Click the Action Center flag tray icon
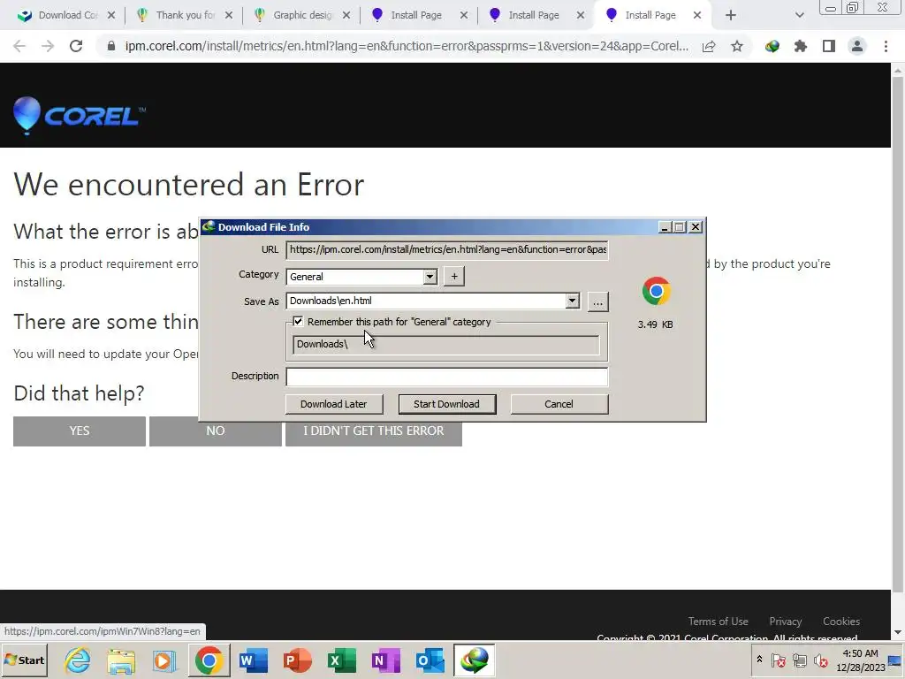The width and height of the screenshot is (905, 679). coord(778,660)
